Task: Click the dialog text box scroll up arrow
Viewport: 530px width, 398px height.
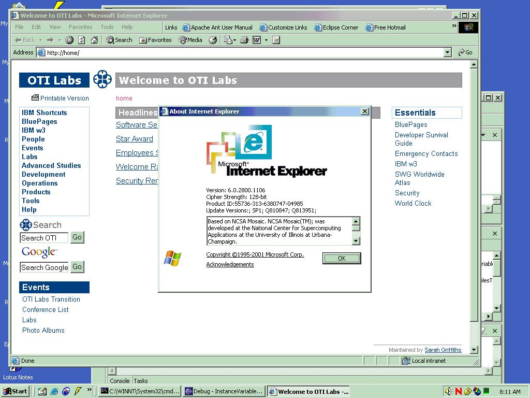Action: (356, 221)
